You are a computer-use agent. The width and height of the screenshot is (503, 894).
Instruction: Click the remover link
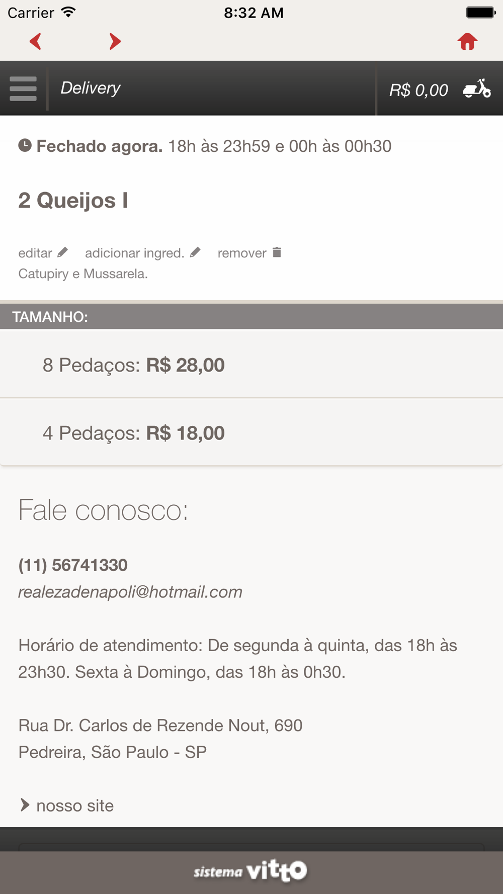pyautogui.click(x=242, y=253)
